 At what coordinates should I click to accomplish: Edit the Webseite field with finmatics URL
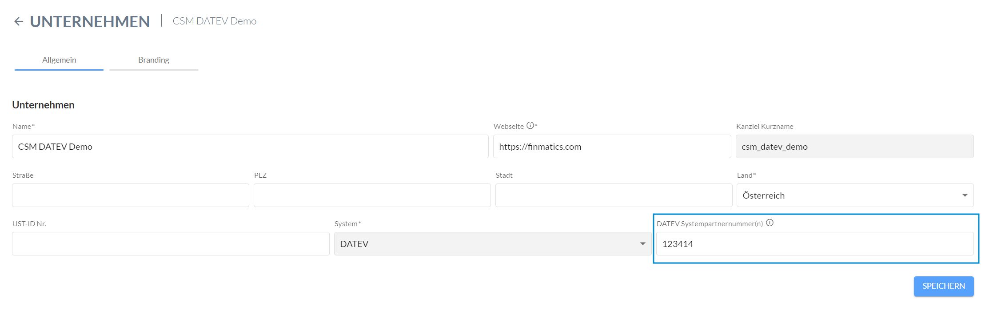(612, 147)
